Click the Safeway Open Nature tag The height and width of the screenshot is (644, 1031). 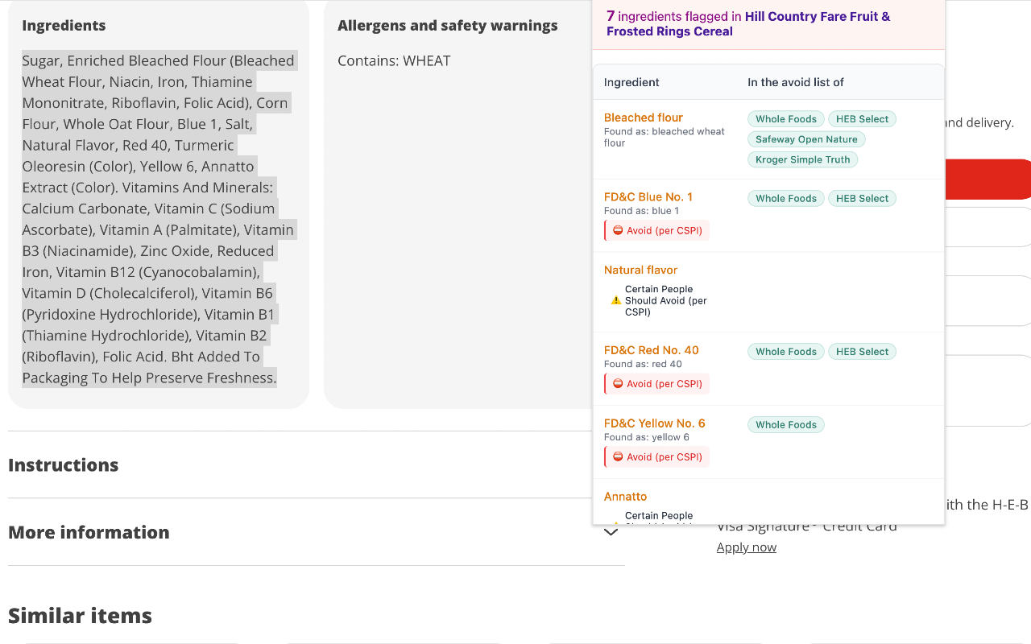[x=806, y=138]
